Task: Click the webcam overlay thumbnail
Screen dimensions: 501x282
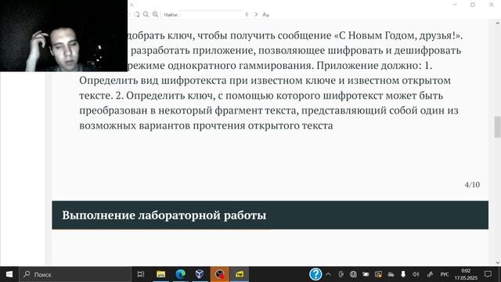Action: click(63, 35)
